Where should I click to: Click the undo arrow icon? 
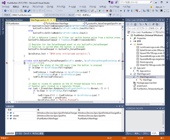click(34, 11)
